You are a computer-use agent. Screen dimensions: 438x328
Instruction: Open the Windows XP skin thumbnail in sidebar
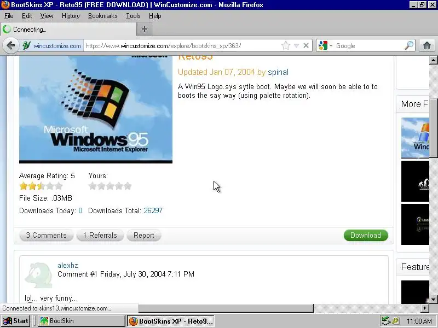point(415,138)
